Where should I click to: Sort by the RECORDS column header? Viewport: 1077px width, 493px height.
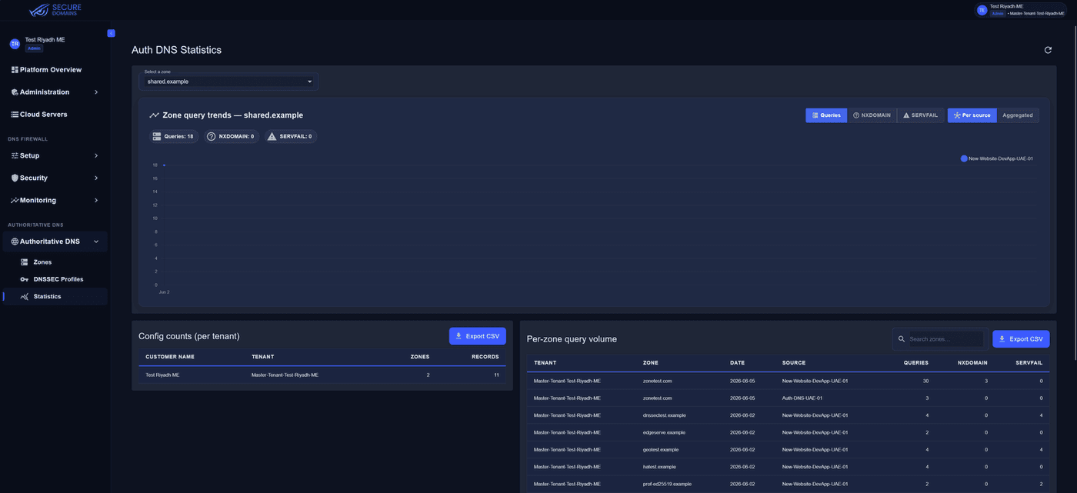(x=485, y=357)
